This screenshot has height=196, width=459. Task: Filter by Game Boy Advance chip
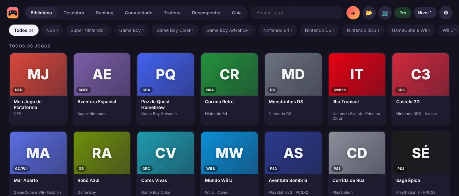point(228,30)
